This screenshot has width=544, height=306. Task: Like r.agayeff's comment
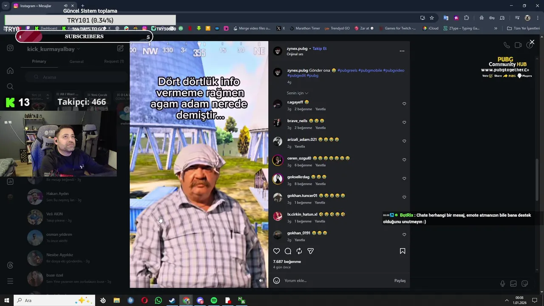404,104
